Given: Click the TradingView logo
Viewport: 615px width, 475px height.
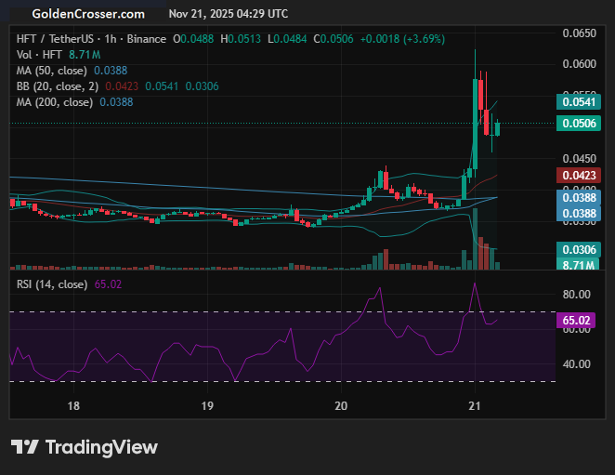Looking at the screenshot, I should click(x=85, y=447).
